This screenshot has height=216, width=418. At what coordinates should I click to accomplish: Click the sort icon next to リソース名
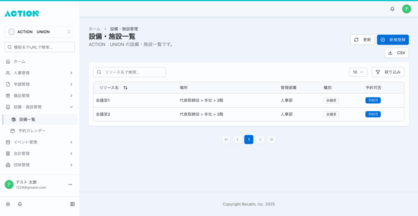coord(125,88)
